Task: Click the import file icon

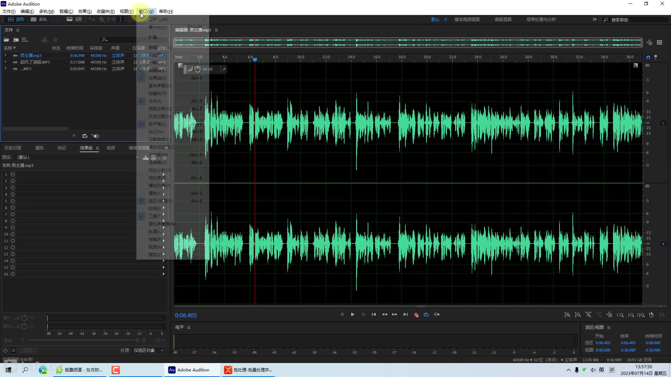Action: [x=16, y=40]
